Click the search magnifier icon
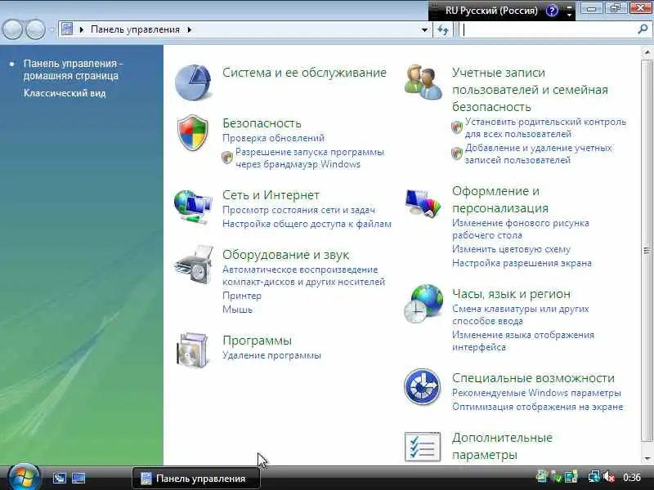654x490 pixels. point(643,29)
